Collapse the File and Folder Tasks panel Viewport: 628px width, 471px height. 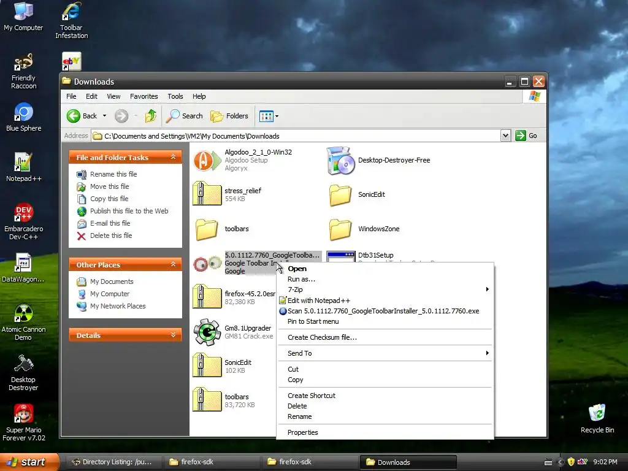pyautogui.click(x=173, y=157)
